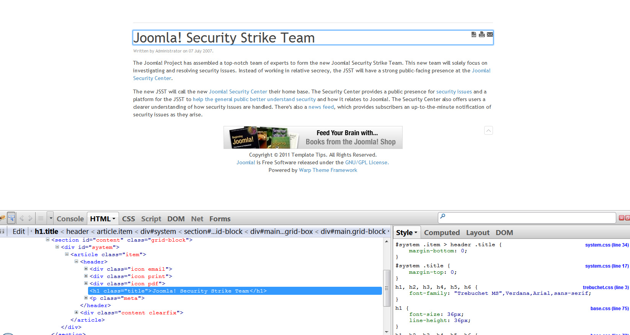This screenshot has height=335, width=630.
Task: Click the HTML panel scrollbar thumb
Action: click(387, 288)
